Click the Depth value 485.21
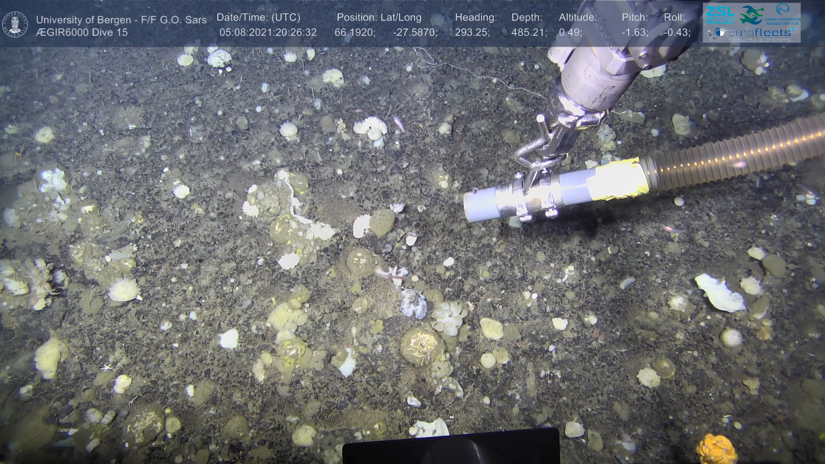Screen dimensions: 825x464 point(529,33)
